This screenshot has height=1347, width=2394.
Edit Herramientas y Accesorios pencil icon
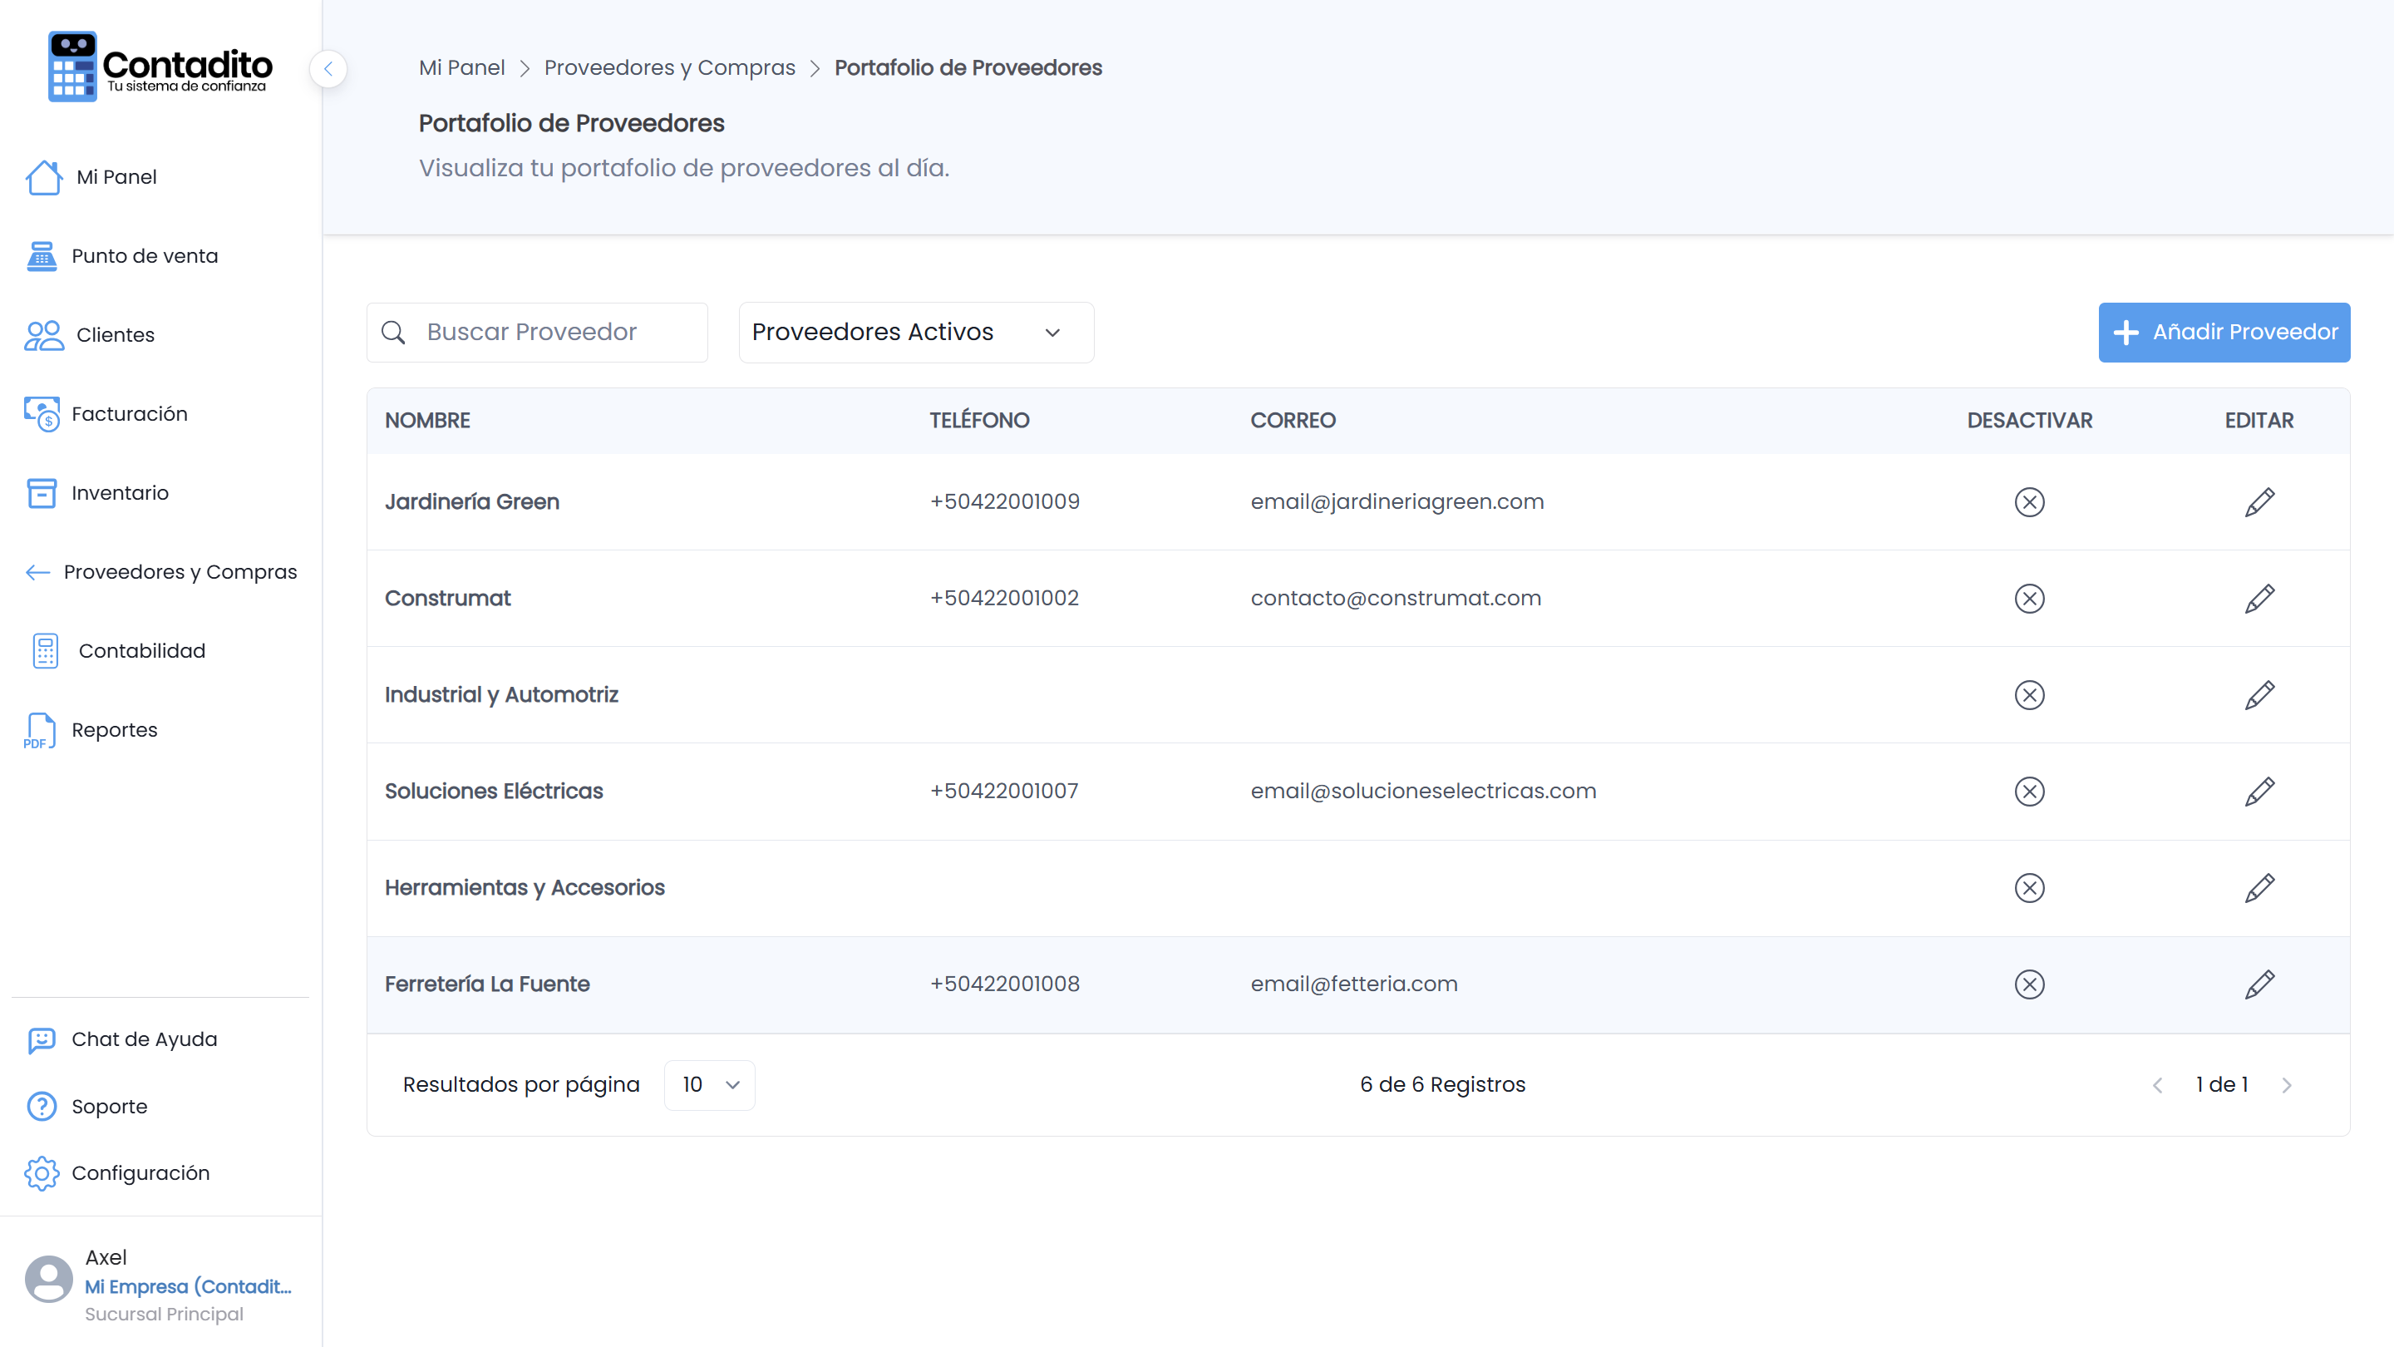[x=2259, y=888]
